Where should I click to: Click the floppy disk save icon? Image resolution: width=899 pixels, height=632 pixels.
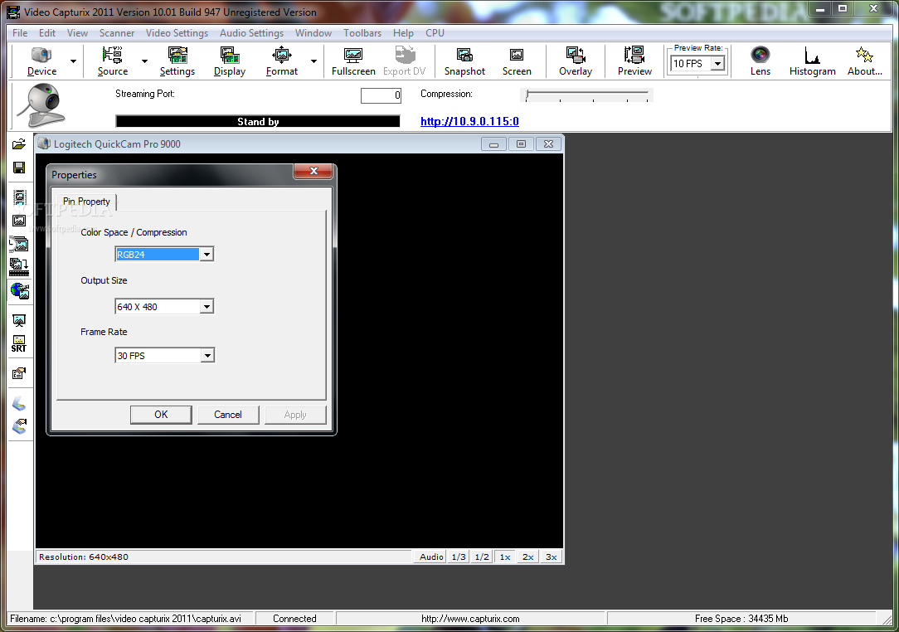[19, 168]
